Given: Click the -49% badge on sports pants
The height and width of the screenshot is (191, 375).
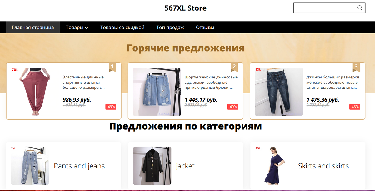Looking at the screenshot, I should 111,107.
